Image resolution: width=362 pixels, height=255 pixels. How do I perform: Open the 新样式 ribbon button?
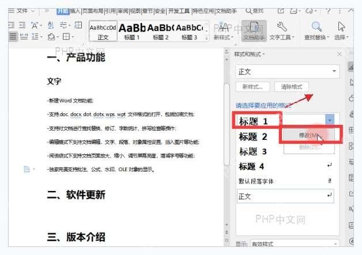click(x=223, y=31)
